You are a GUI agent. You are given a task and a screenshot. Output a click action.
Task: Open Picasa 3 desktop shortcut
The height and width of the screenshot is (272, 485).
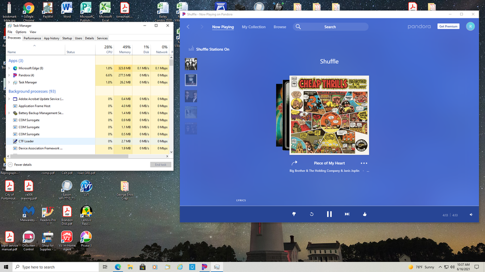[86, 239]
